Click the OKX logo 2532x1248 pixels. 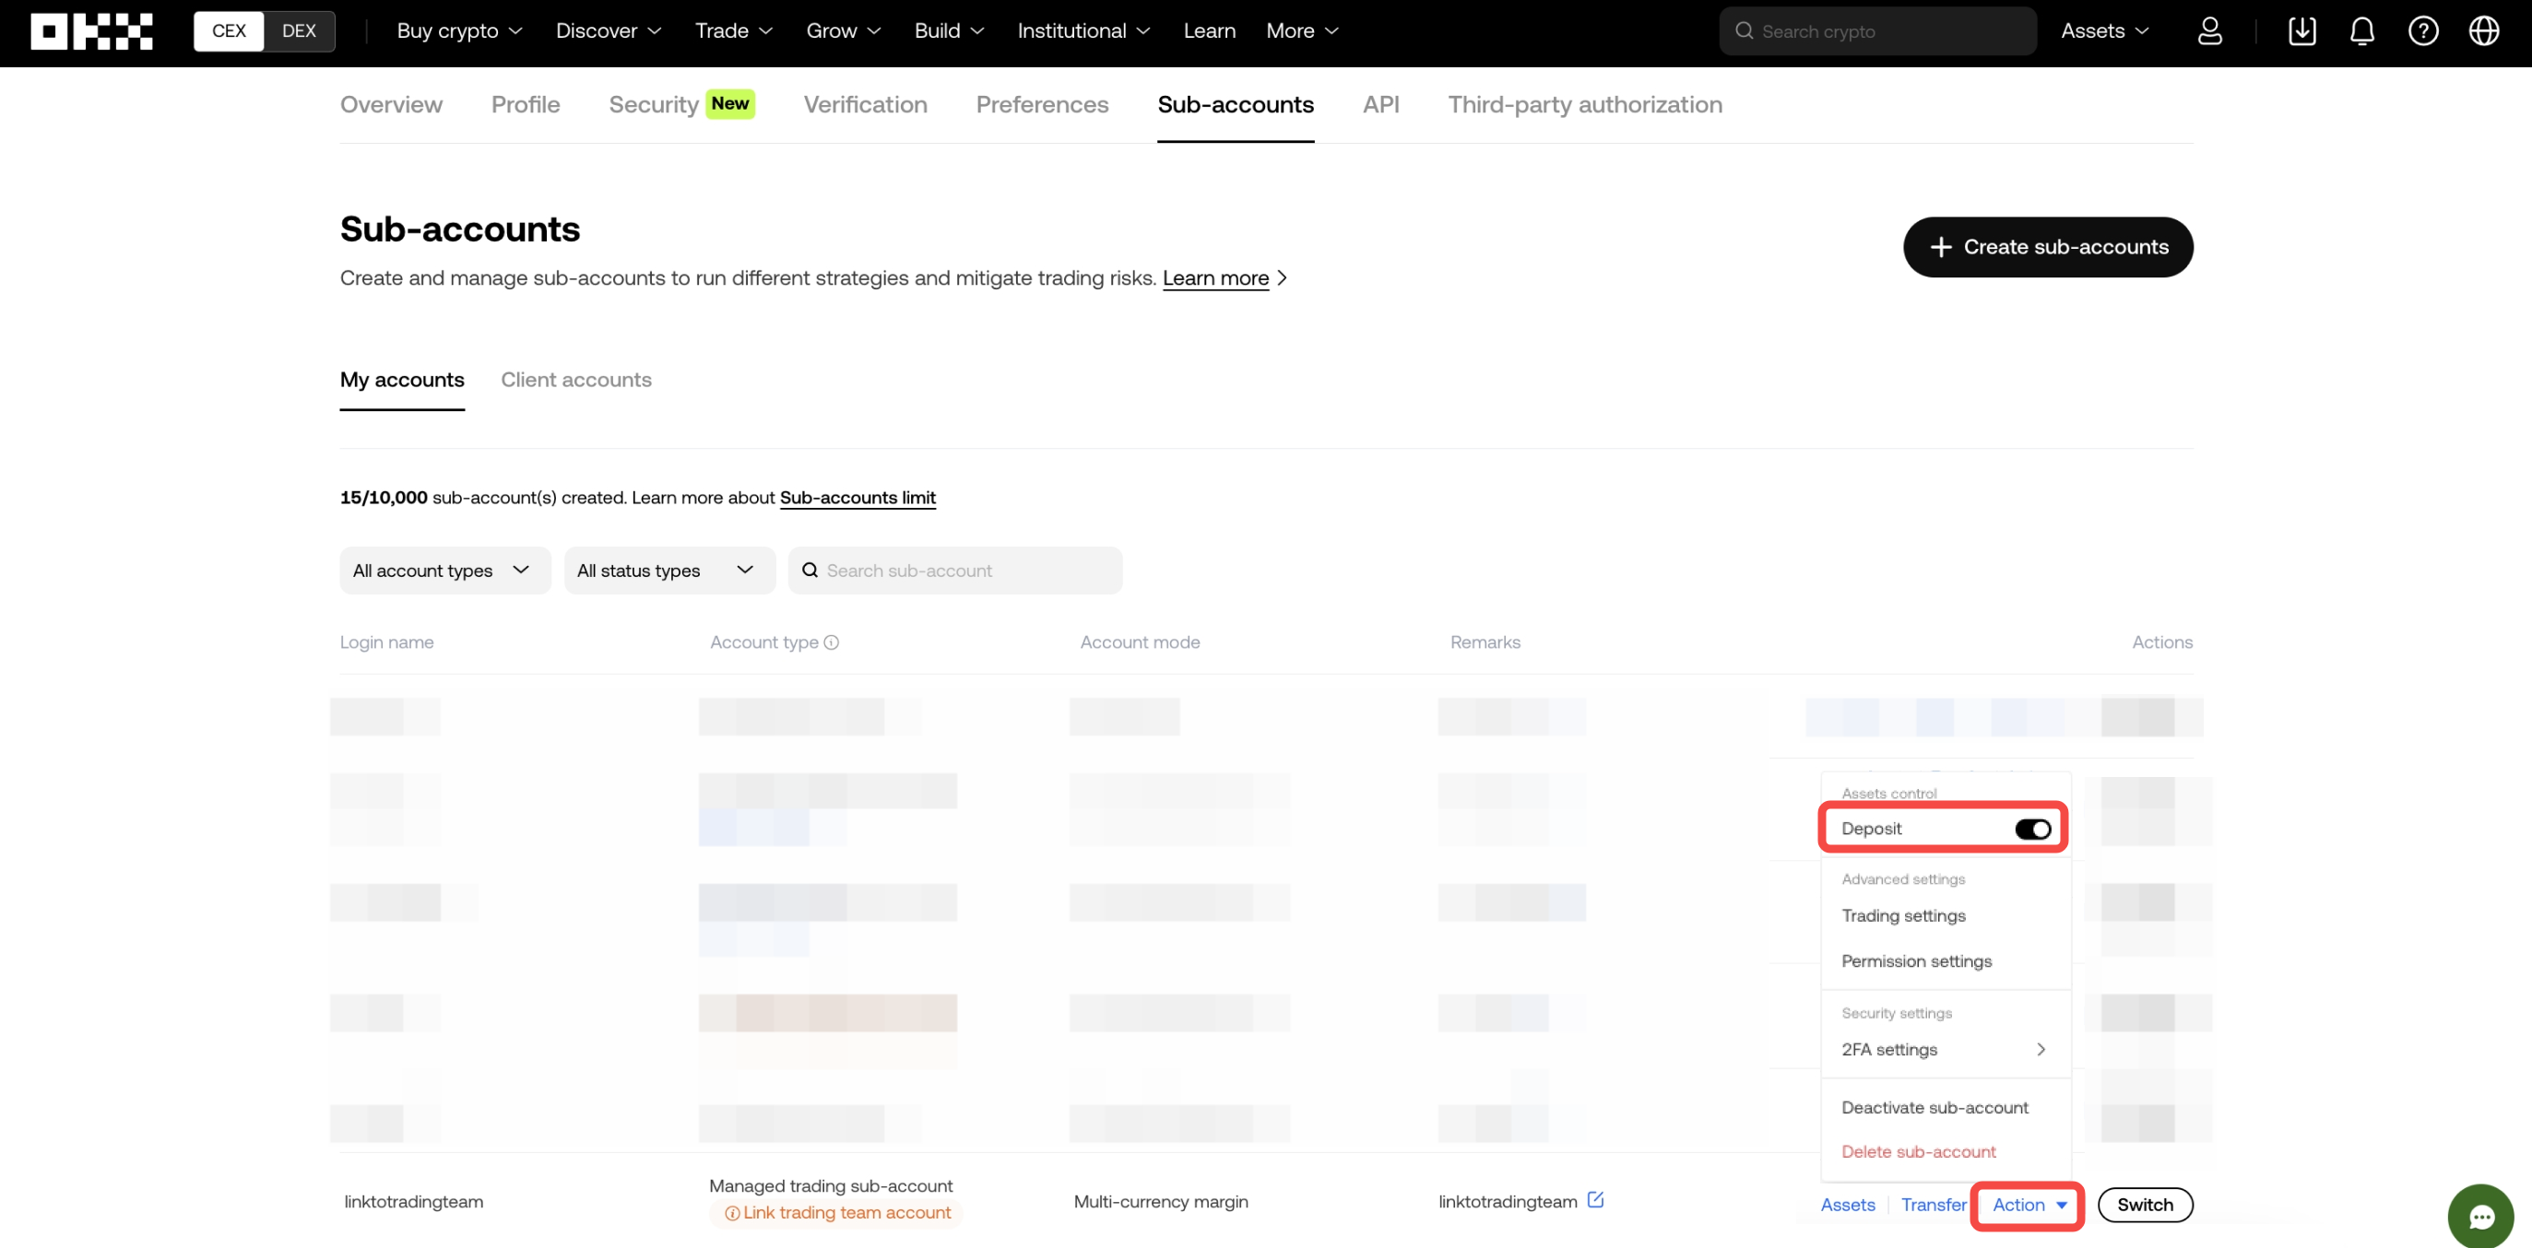coord(91,31)
